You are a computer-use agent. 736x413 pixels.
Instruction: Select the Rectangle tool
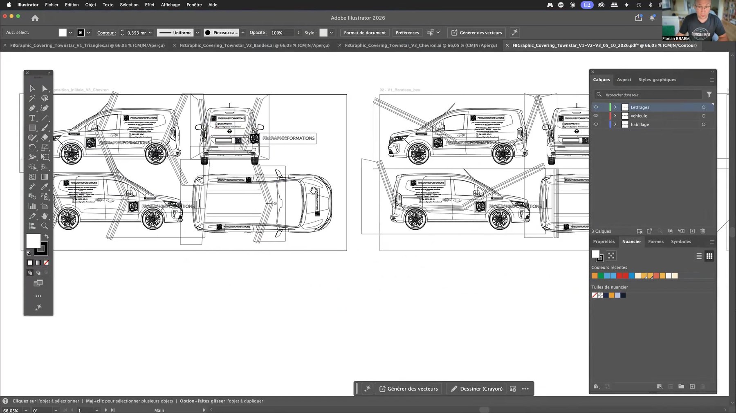point(32,128)
